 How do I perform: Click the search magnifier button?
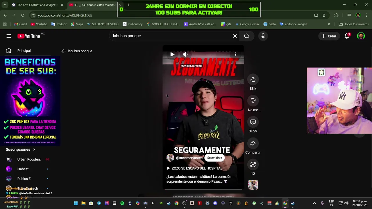click(x=246, y=36)
